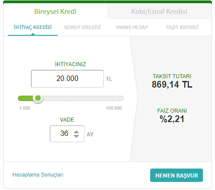Select the Bireysel Kredi tab
The width and height of the screenshot is (215, 190).
55,12
